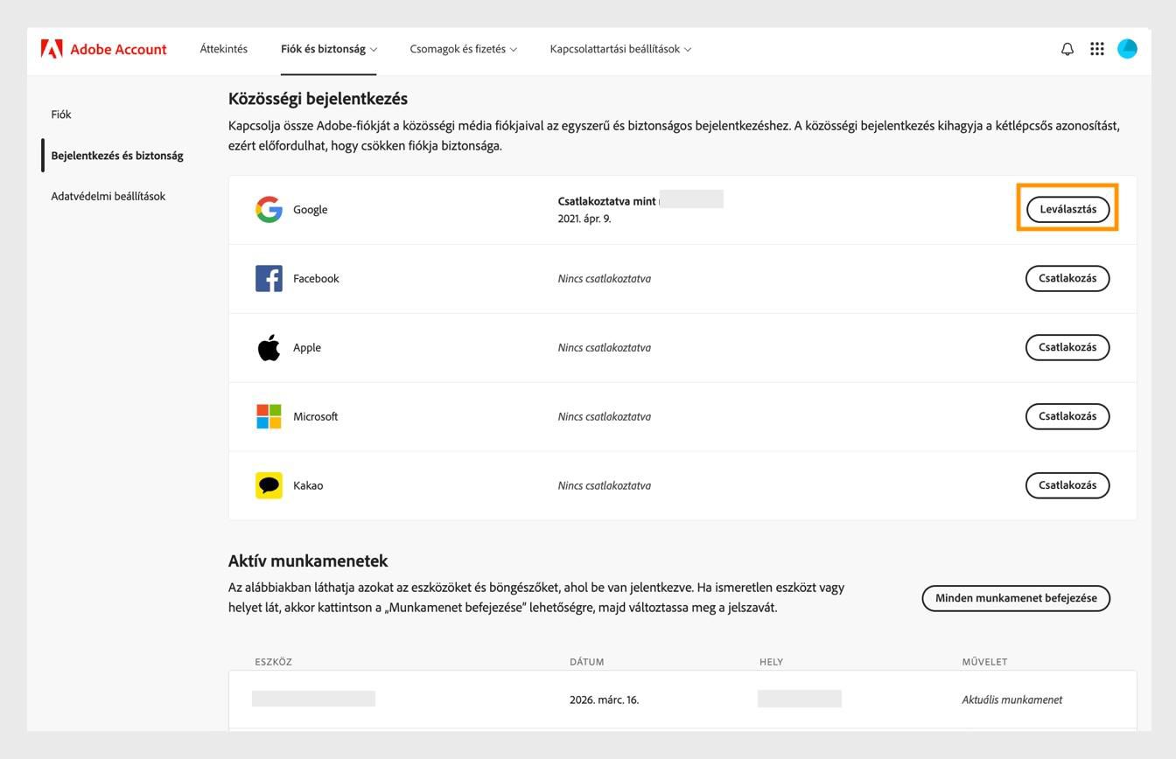Image resolution: width=1176 pixels, height=759 pixels.
Task: Open Adatvédelmi beállítások in sidebar
Action: [x=108, y=196]
